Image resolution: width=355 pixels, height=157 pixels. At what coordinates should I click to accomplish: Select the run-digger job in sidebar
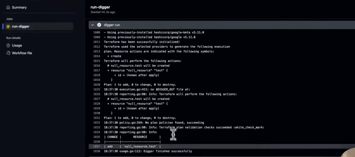[x=39, y=26]
